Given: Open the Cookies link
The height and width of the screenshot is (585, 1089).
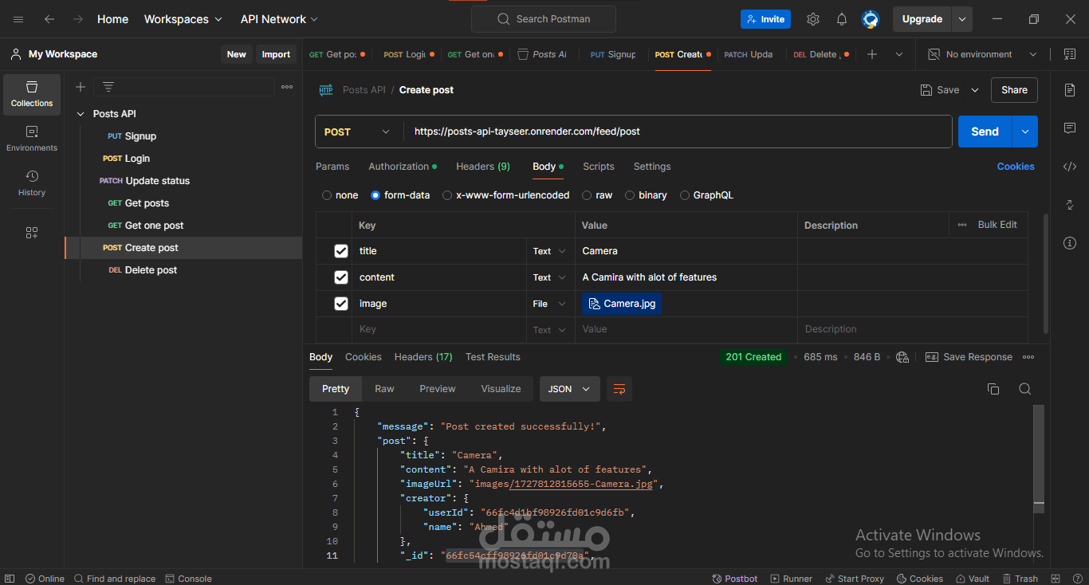Looking at the screenshot, I should click(1016, 167).
